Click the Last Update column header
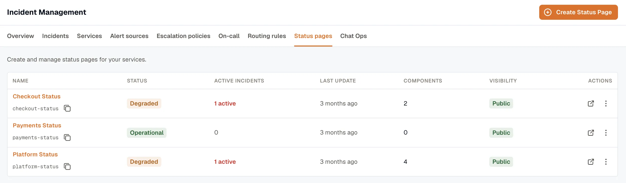Image resolution: width=626 pixels, height=183 pixels. pos(338,81)
